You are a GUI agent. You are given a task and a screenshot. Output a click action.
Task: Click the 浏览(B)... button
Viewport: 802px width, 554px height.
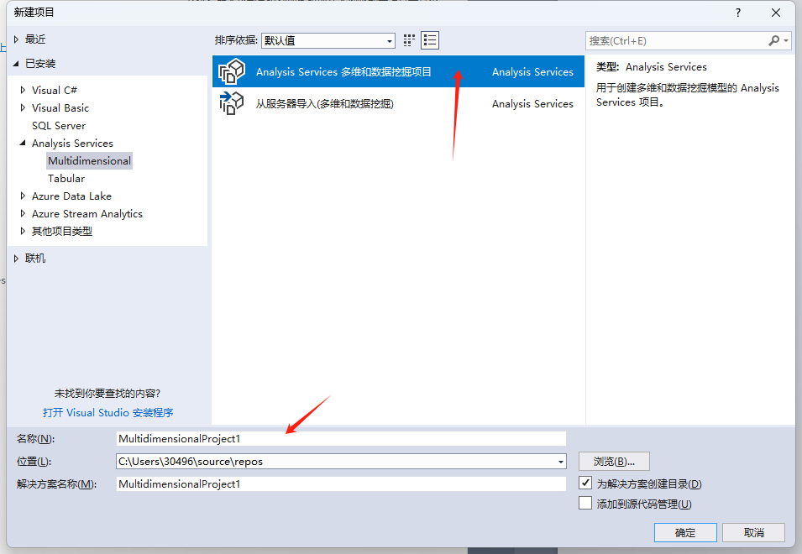614,462
